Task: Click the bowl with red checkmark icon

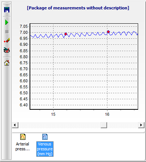Action: point(7,50)
